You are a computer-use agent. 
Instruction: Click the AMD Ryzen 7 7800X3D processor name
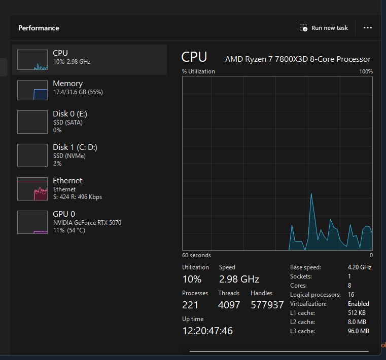pyautogui.click(x=298, y=59)
